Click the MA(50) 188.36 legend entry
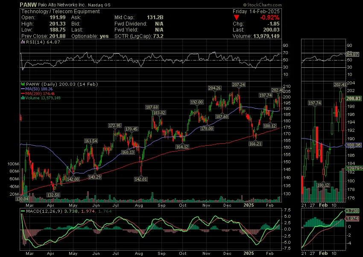This screenshot has width=363, height=257. click(37, 89)
